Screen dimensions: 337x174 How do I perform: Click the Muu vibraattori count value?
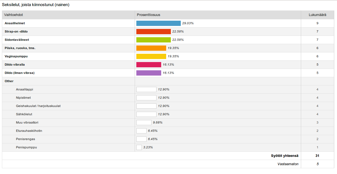[x=317, y=123]
